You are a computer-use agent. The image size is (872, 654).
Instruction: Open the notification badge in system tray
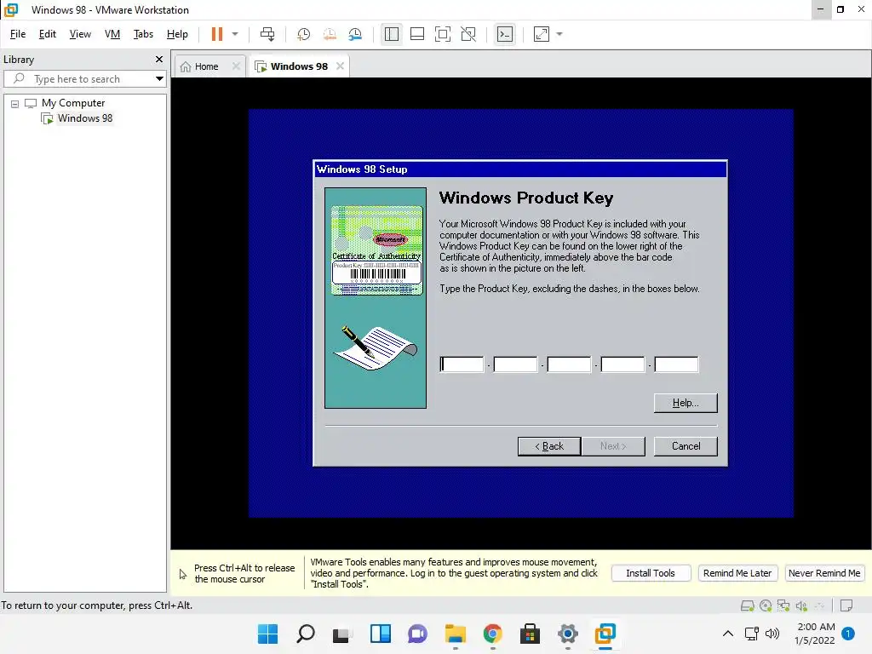tap(848, 634)
